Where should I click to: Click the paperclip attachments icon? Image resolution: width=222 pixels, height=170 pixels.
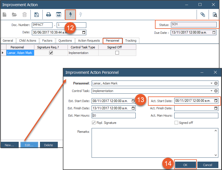pos(203,15)
